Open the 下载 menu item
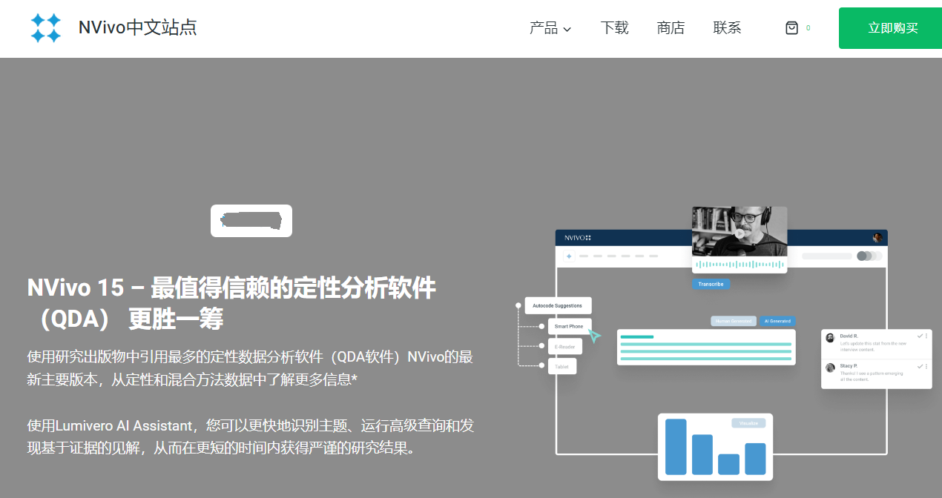 tap(614, 28)
